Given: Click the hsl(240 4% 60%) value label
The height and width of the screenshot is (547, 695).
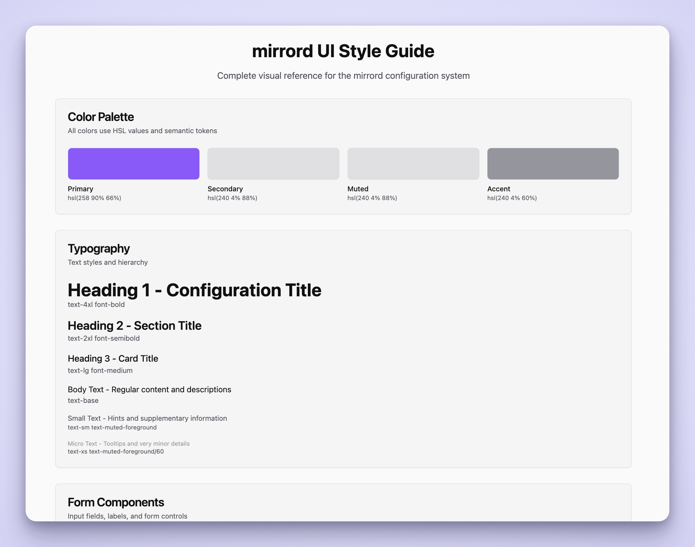Looking at the screenshot, I should (x=512, y=198).
